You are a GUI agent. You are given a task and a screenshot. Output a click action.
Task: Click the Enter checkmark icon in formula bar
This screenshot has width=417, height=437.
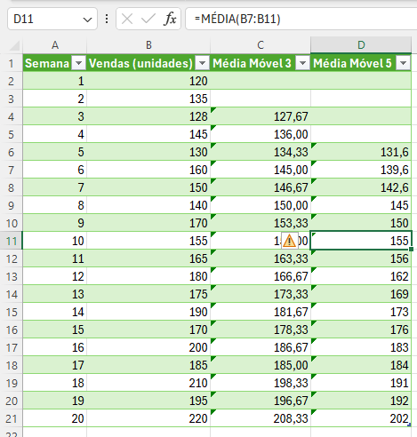point(148,20)
